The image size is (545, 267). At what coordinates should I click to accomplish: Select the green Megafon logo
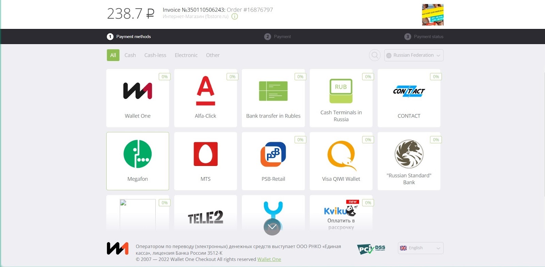[138, 154]
